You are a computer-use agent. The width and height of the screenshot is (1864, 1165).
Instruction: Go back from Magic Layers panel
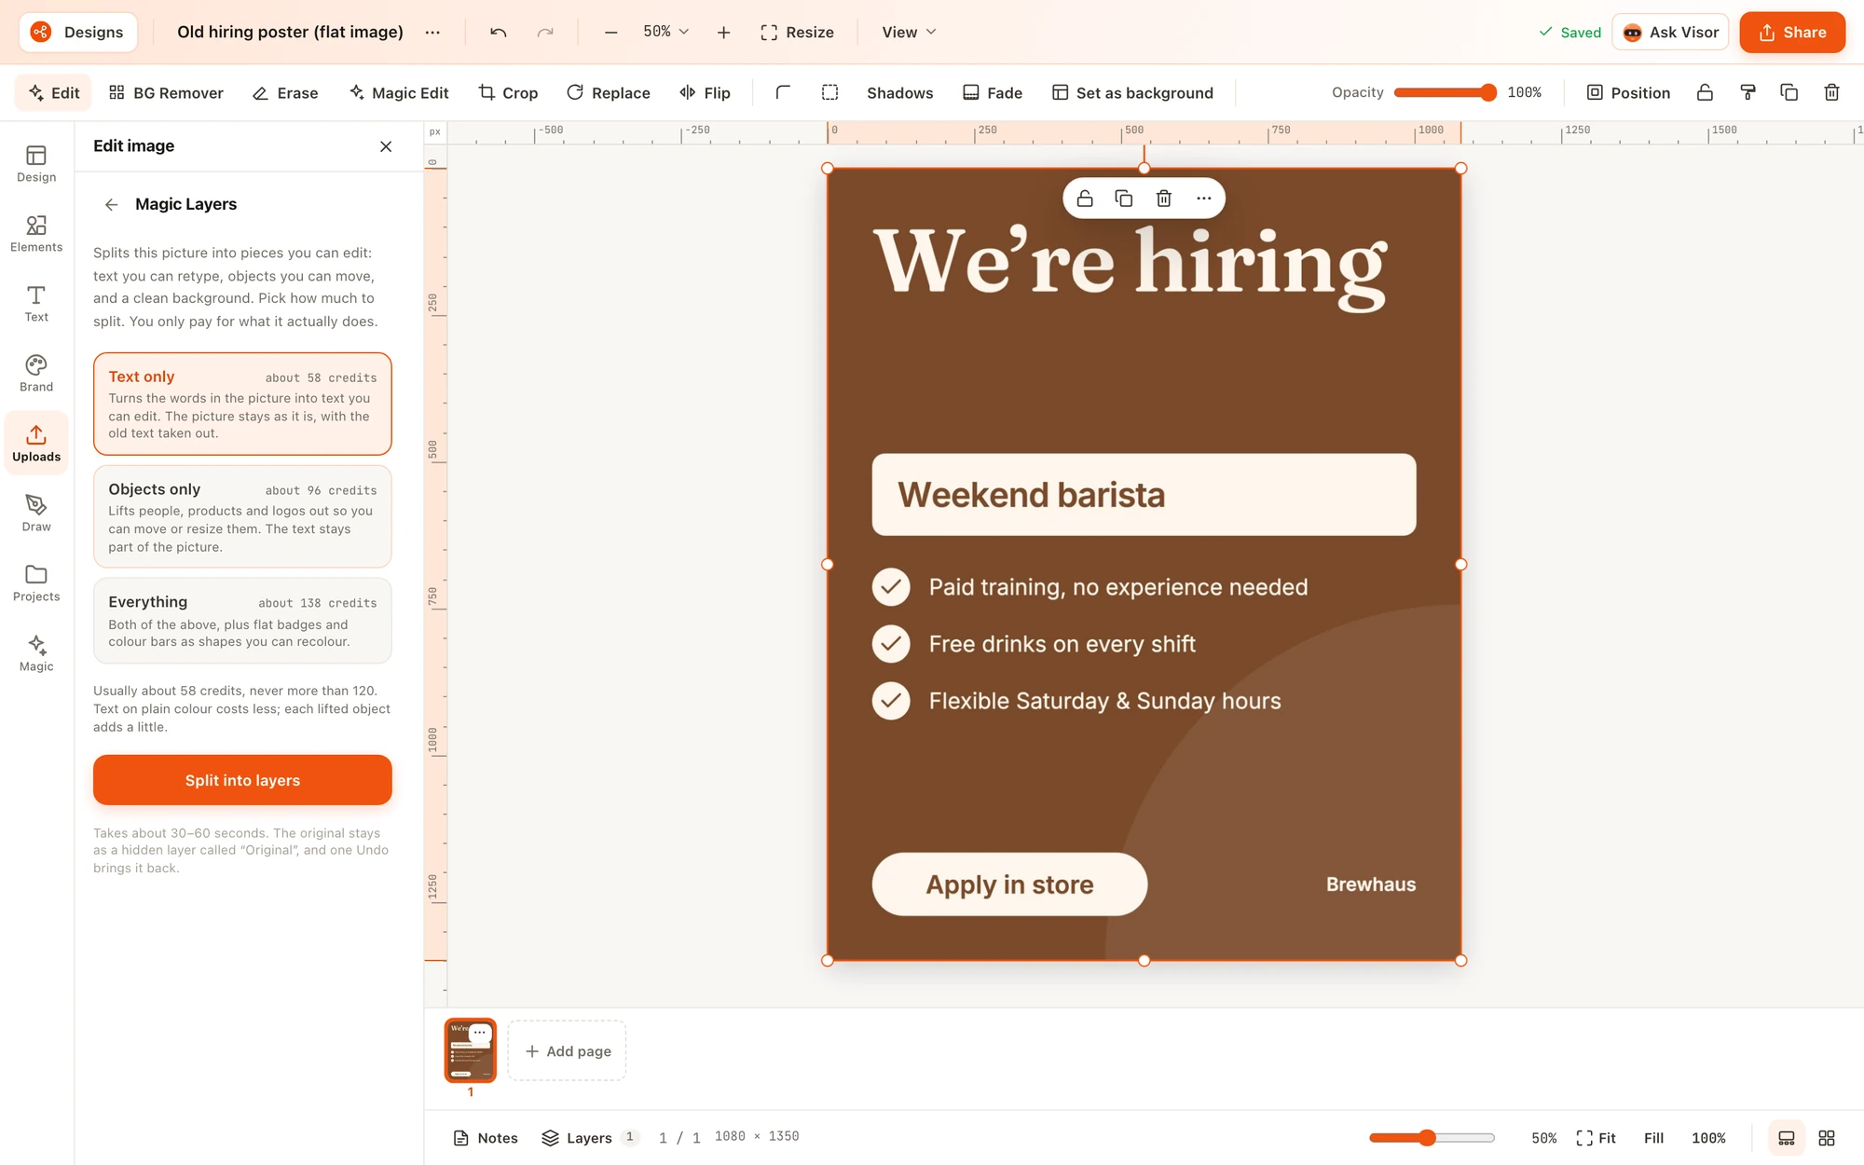click(x=111, y=205)
